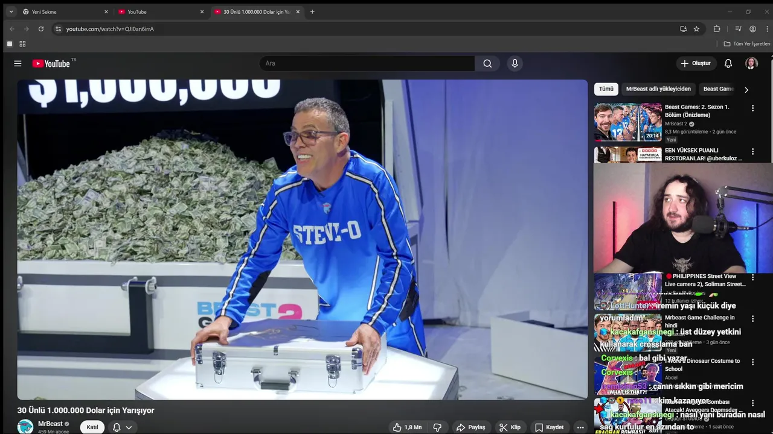Open Dinosaur Costume to School video title
The height and width of the screenshot is (434, 773).
point(702,365)
